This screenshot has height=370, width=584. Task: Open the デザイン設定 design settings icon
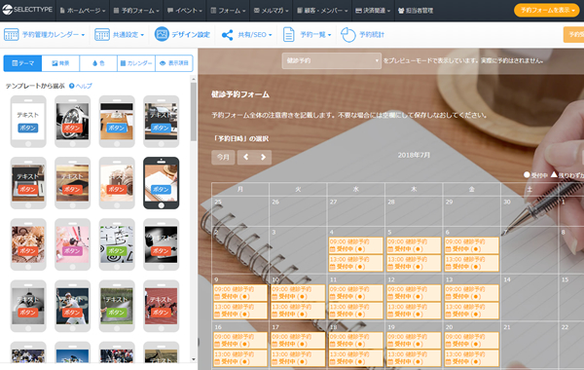[x=162, y=34]
